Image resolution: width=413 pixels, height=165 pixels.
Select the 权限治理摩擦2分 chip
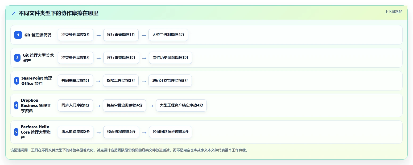point(121,81)
